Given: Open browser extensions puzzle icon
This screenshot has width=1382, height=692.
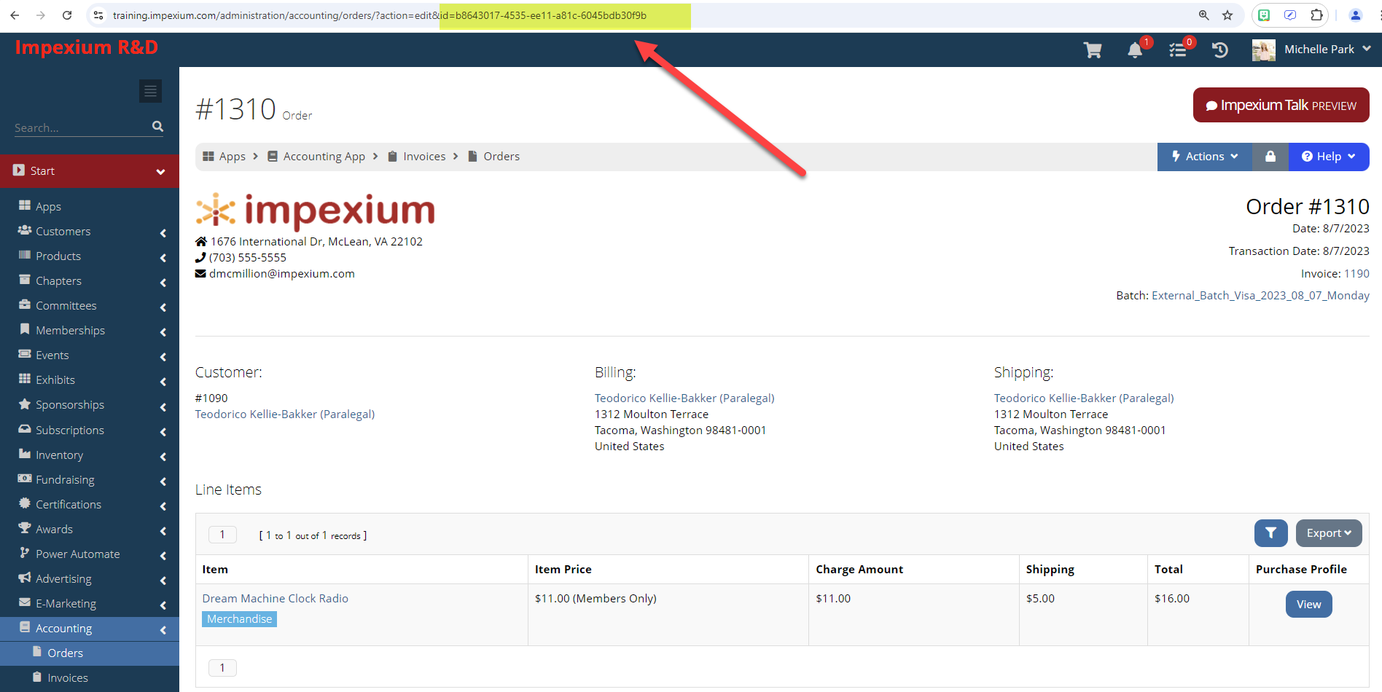Looking at the screenshot, I should [1316, 15].
